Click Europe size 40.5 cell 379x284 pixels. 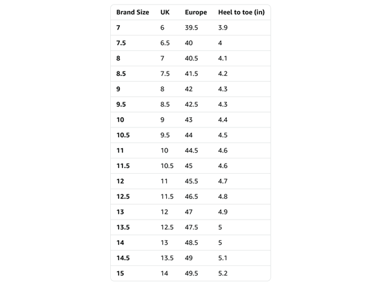[191, 59]
